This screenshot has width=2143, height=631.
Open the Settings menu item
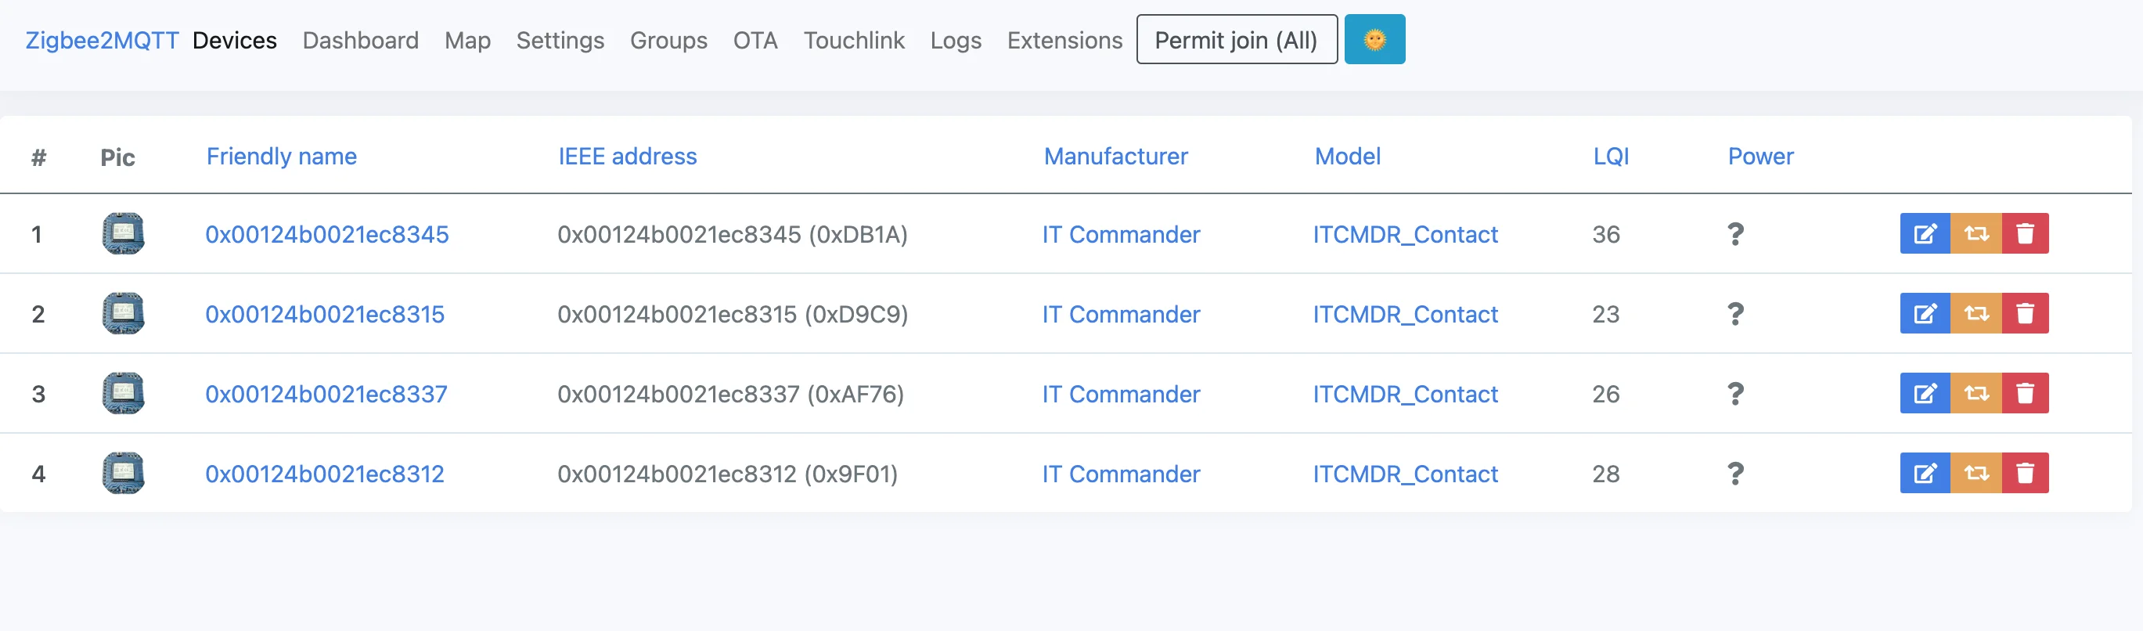click(x=560, y=40)
